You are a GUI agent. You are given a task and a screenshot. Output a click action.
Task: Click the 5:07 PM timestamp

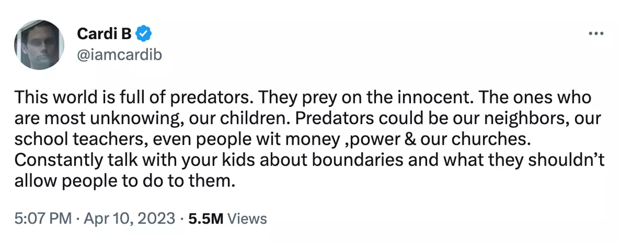[x=43, y=218]
